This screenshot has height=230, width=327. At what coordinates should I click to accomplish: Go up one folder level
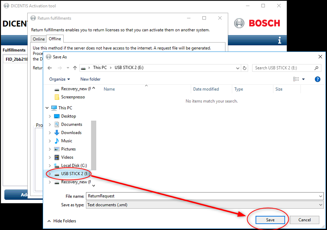(x=75, y=68)
